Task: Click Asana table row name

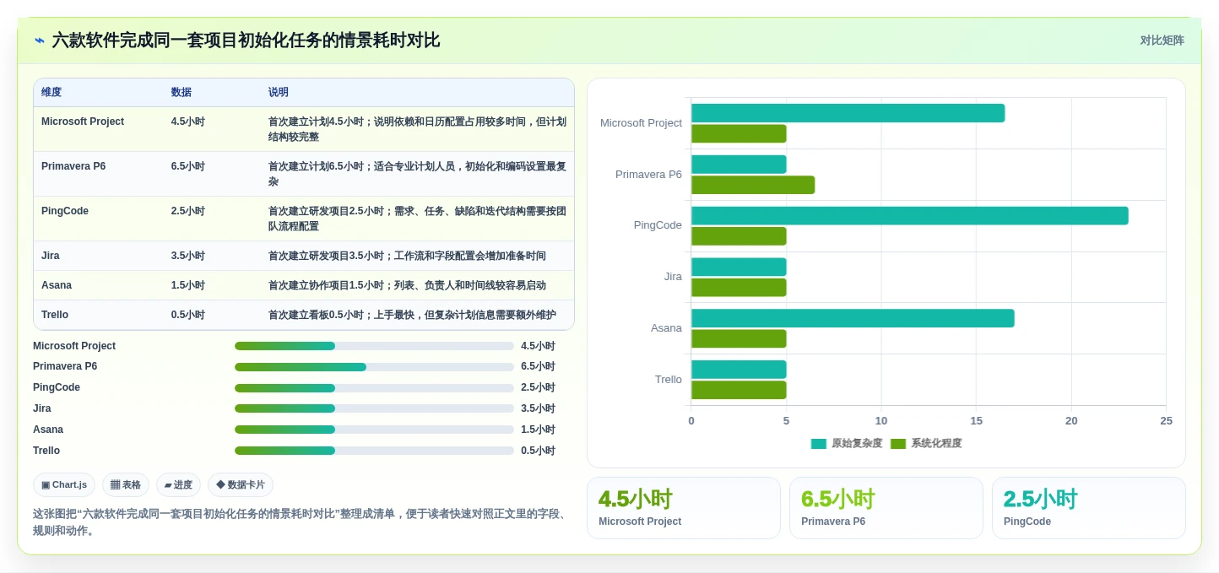Action: [x=57, y=285]
